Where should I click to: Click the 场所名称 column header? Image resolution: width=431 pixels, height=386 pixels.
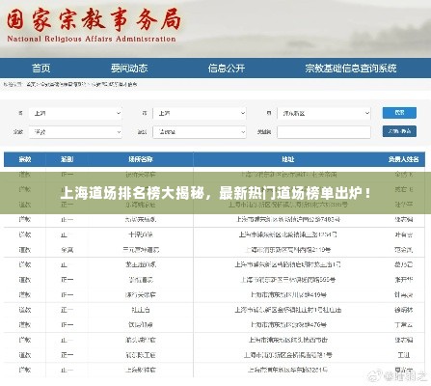(141, 159)
